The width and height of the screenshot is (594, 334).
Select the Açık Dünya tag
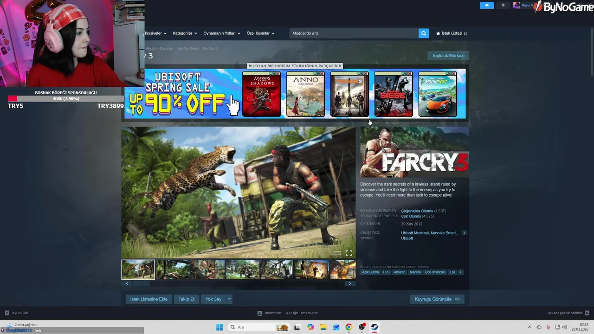[x=370, y=272]
